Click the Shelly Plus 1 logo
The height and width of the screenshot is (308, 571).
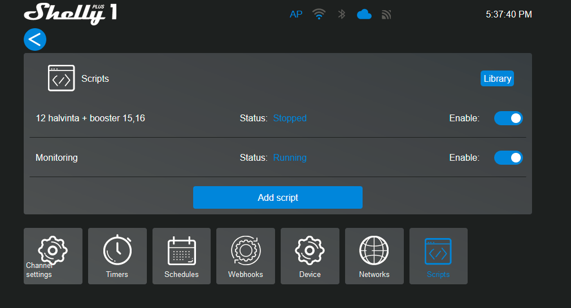(x=71, y=14)
